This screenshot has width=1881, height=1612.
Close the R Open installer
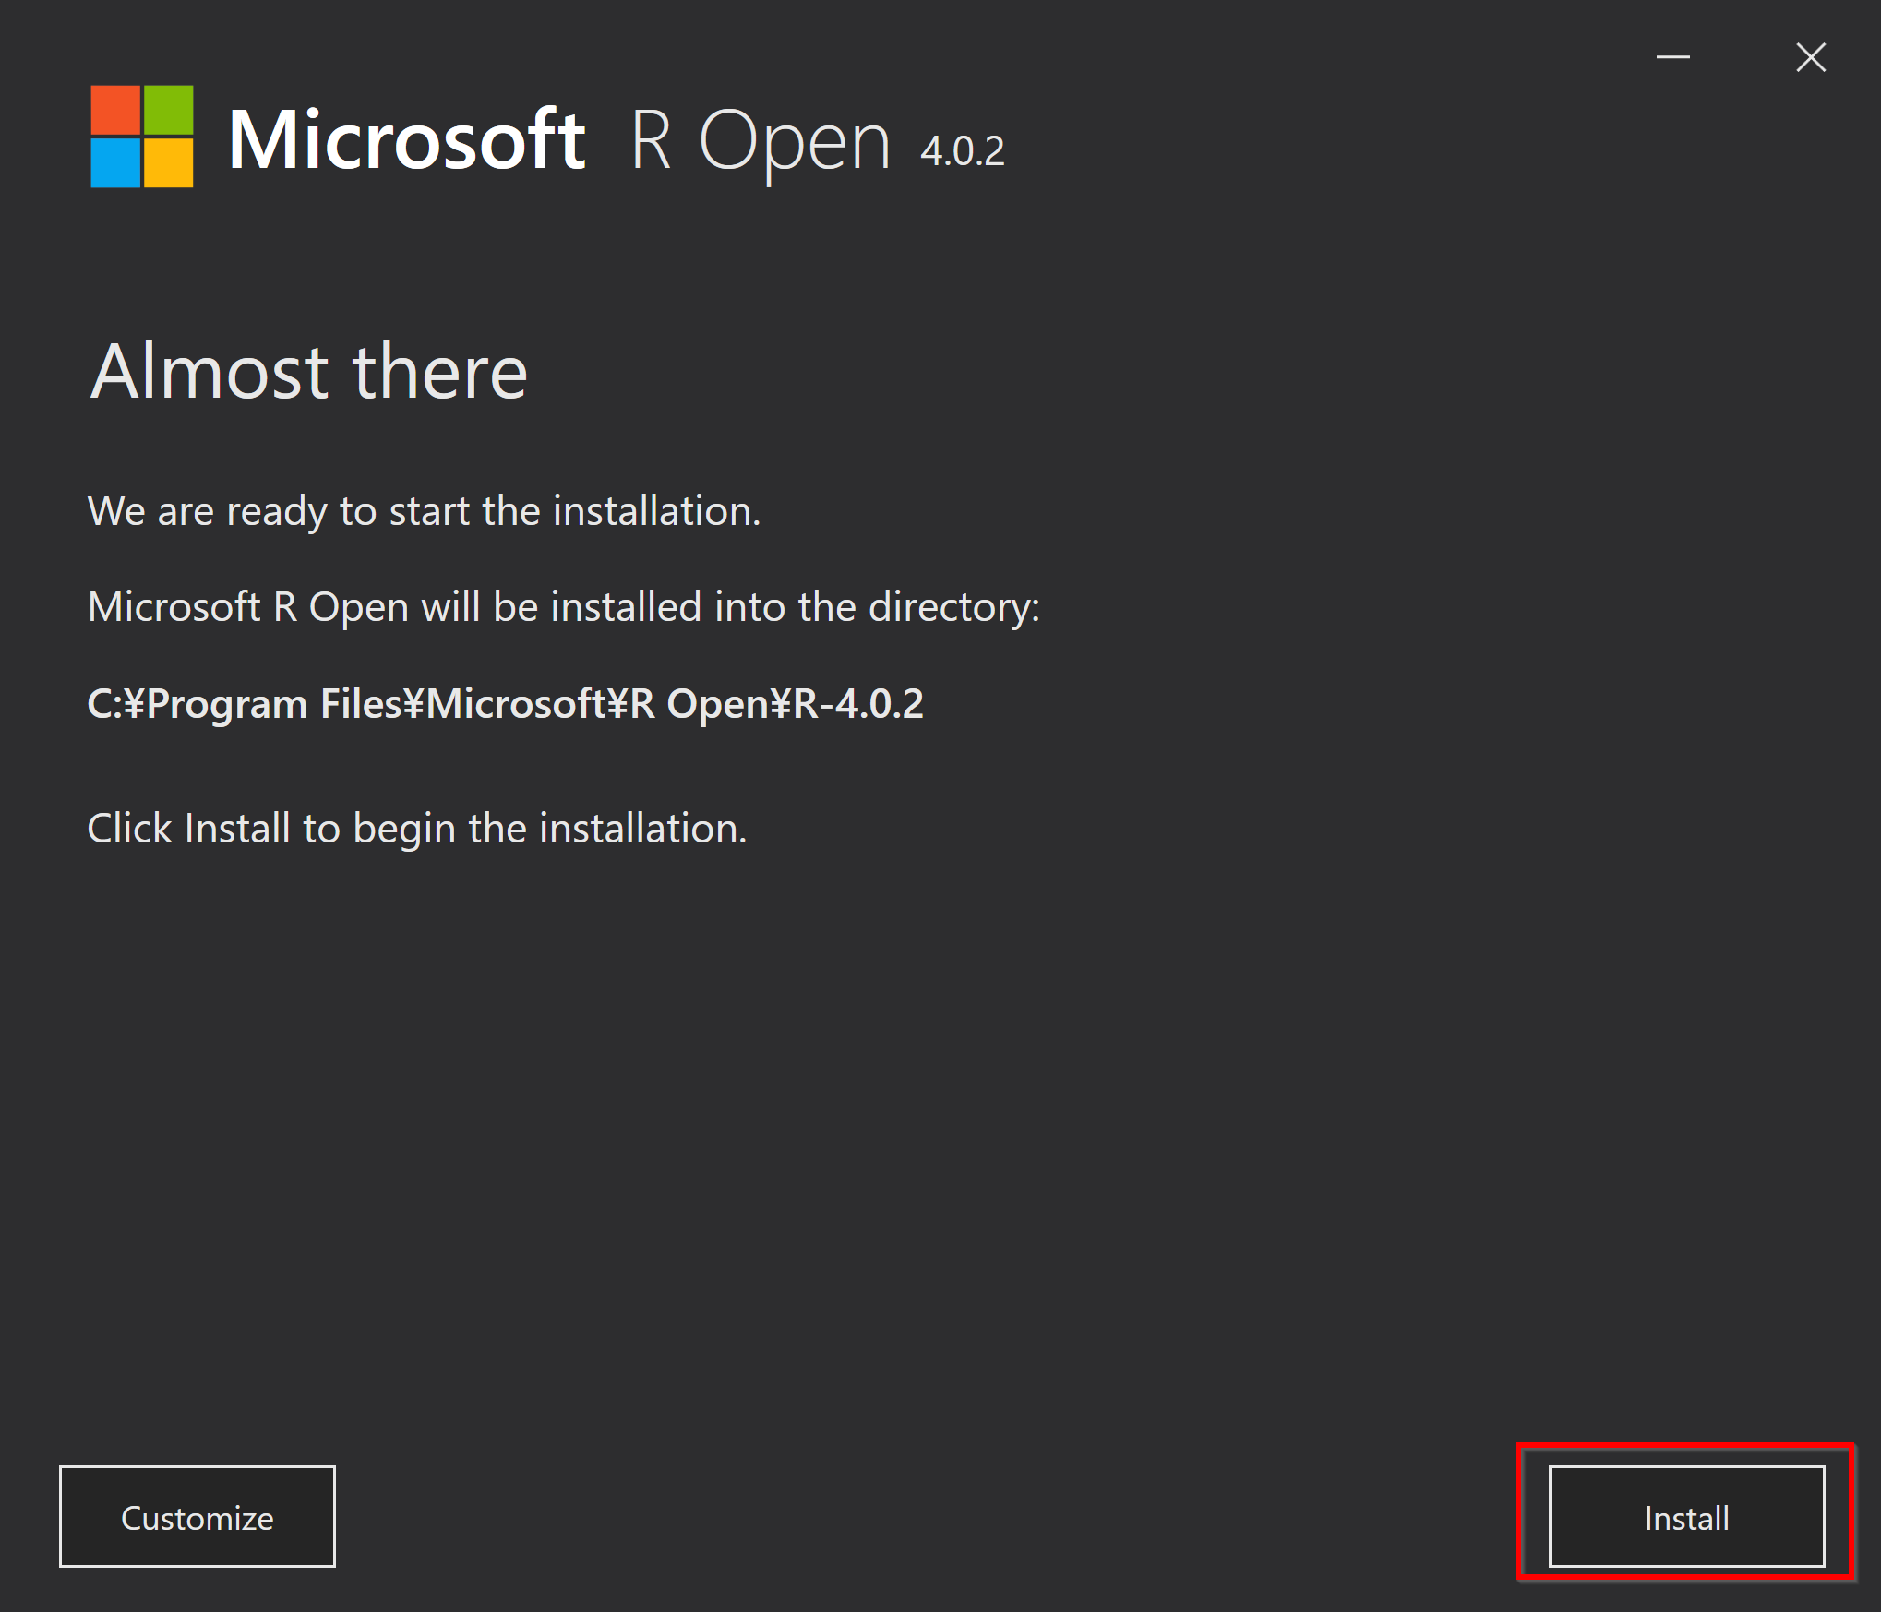click(x=1811, y=57)
